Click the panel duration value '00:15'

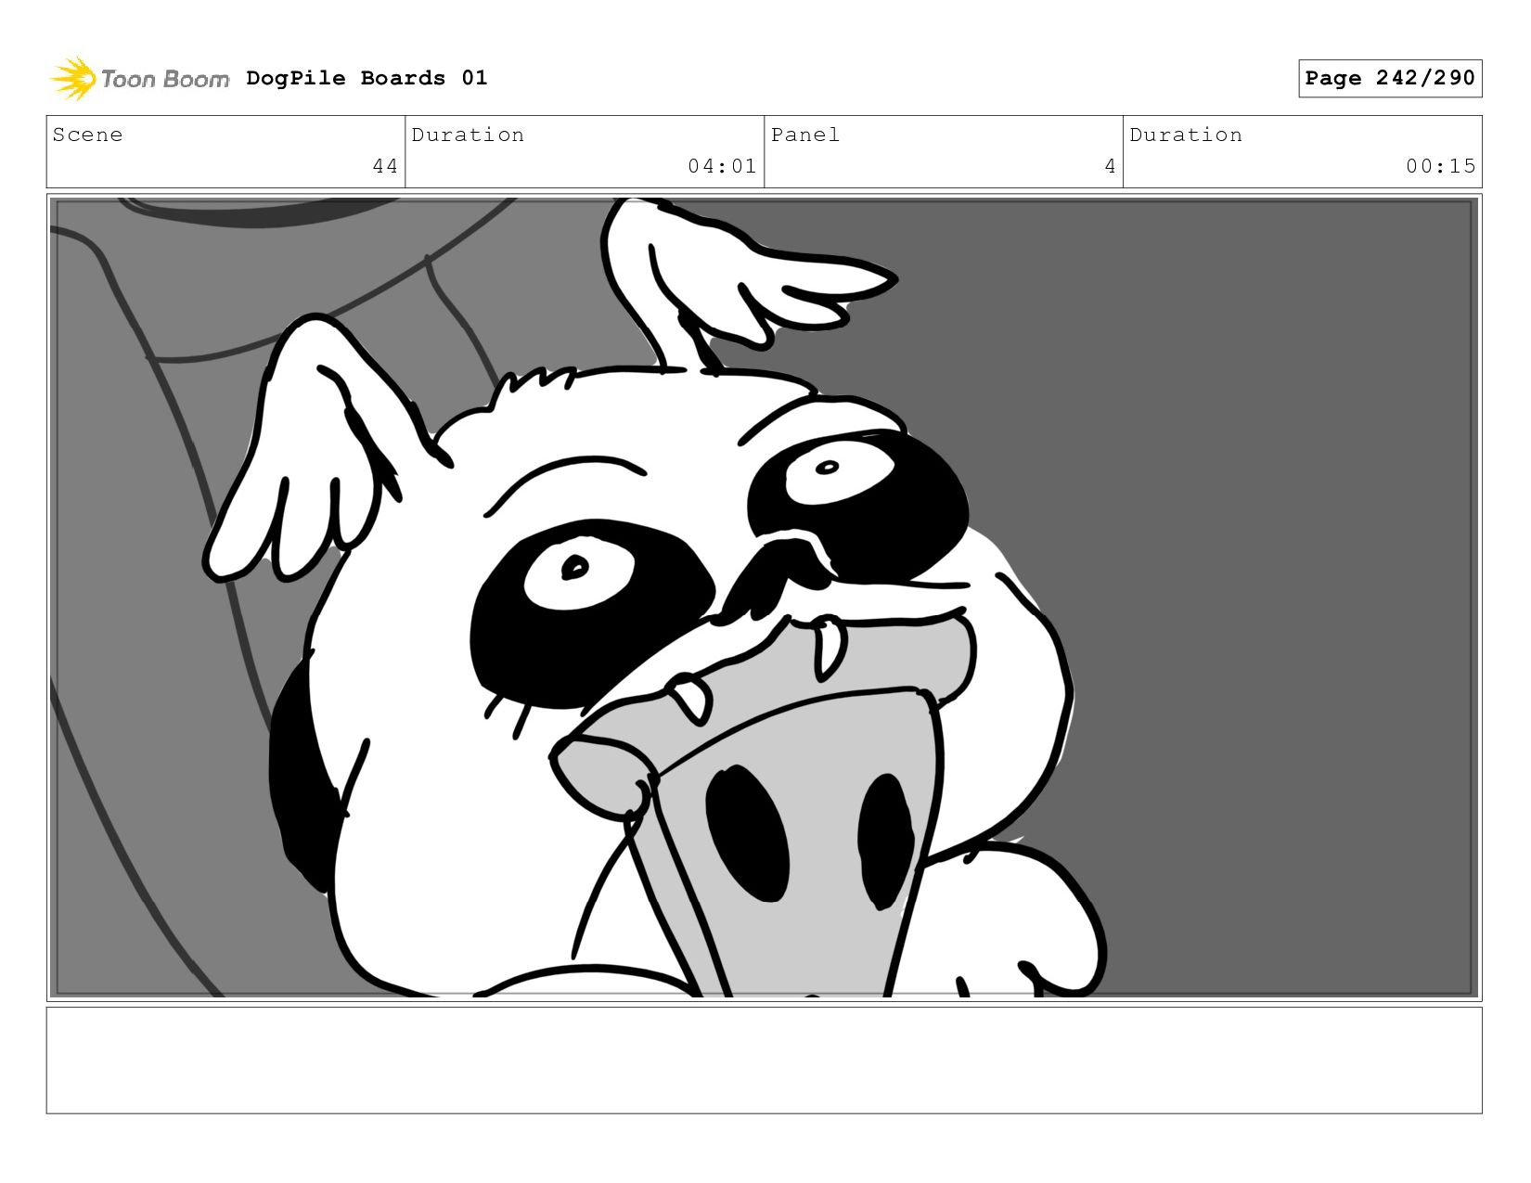coord(1440,166)
